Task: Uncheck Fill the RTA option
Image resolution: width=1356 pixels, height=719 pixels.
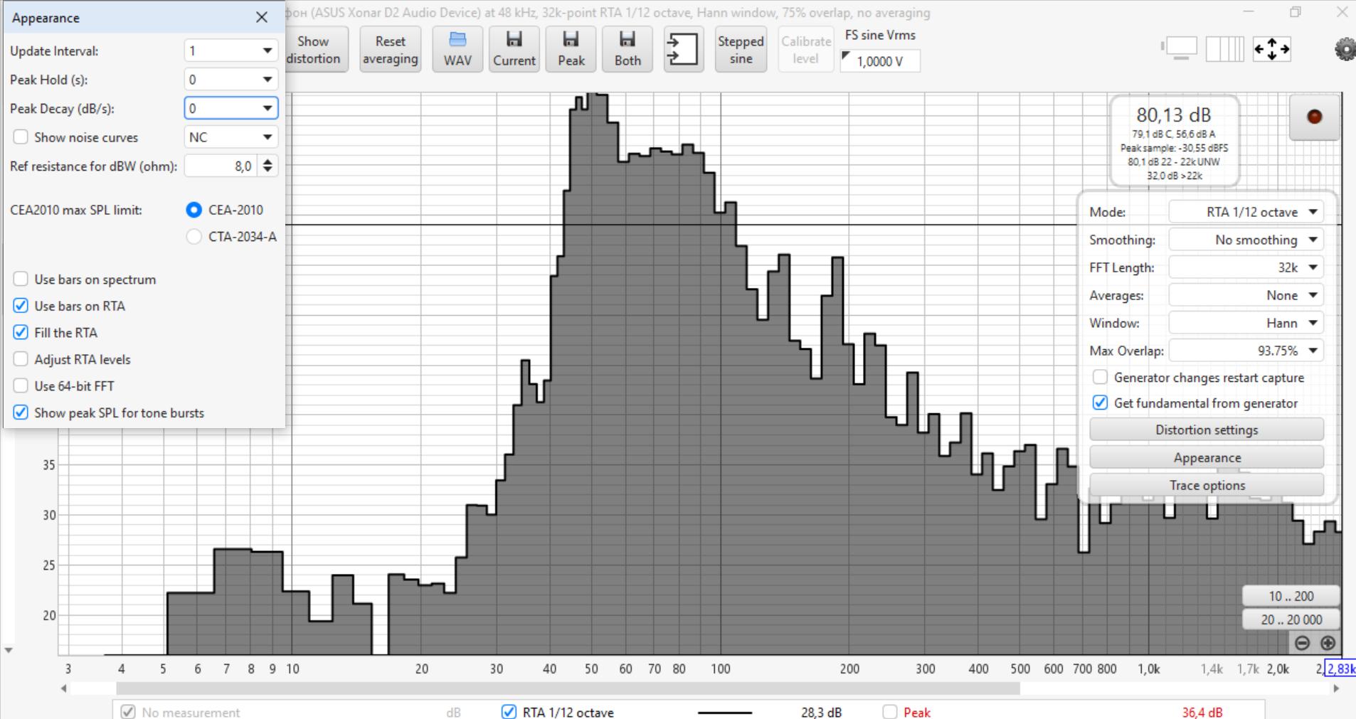Action: point(21,333)
